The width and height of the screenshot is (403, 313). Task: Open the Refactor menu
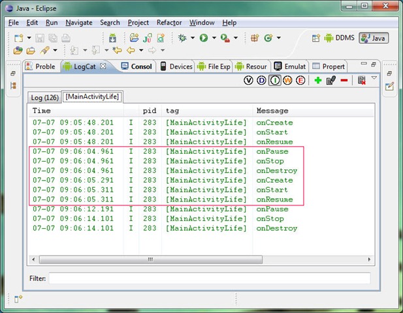[169, 22]
